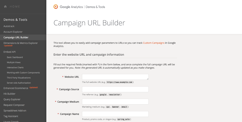The height and width of the screenshot is (122, 242).
Task: Click the Website URL text area
Action: (115, 77)
